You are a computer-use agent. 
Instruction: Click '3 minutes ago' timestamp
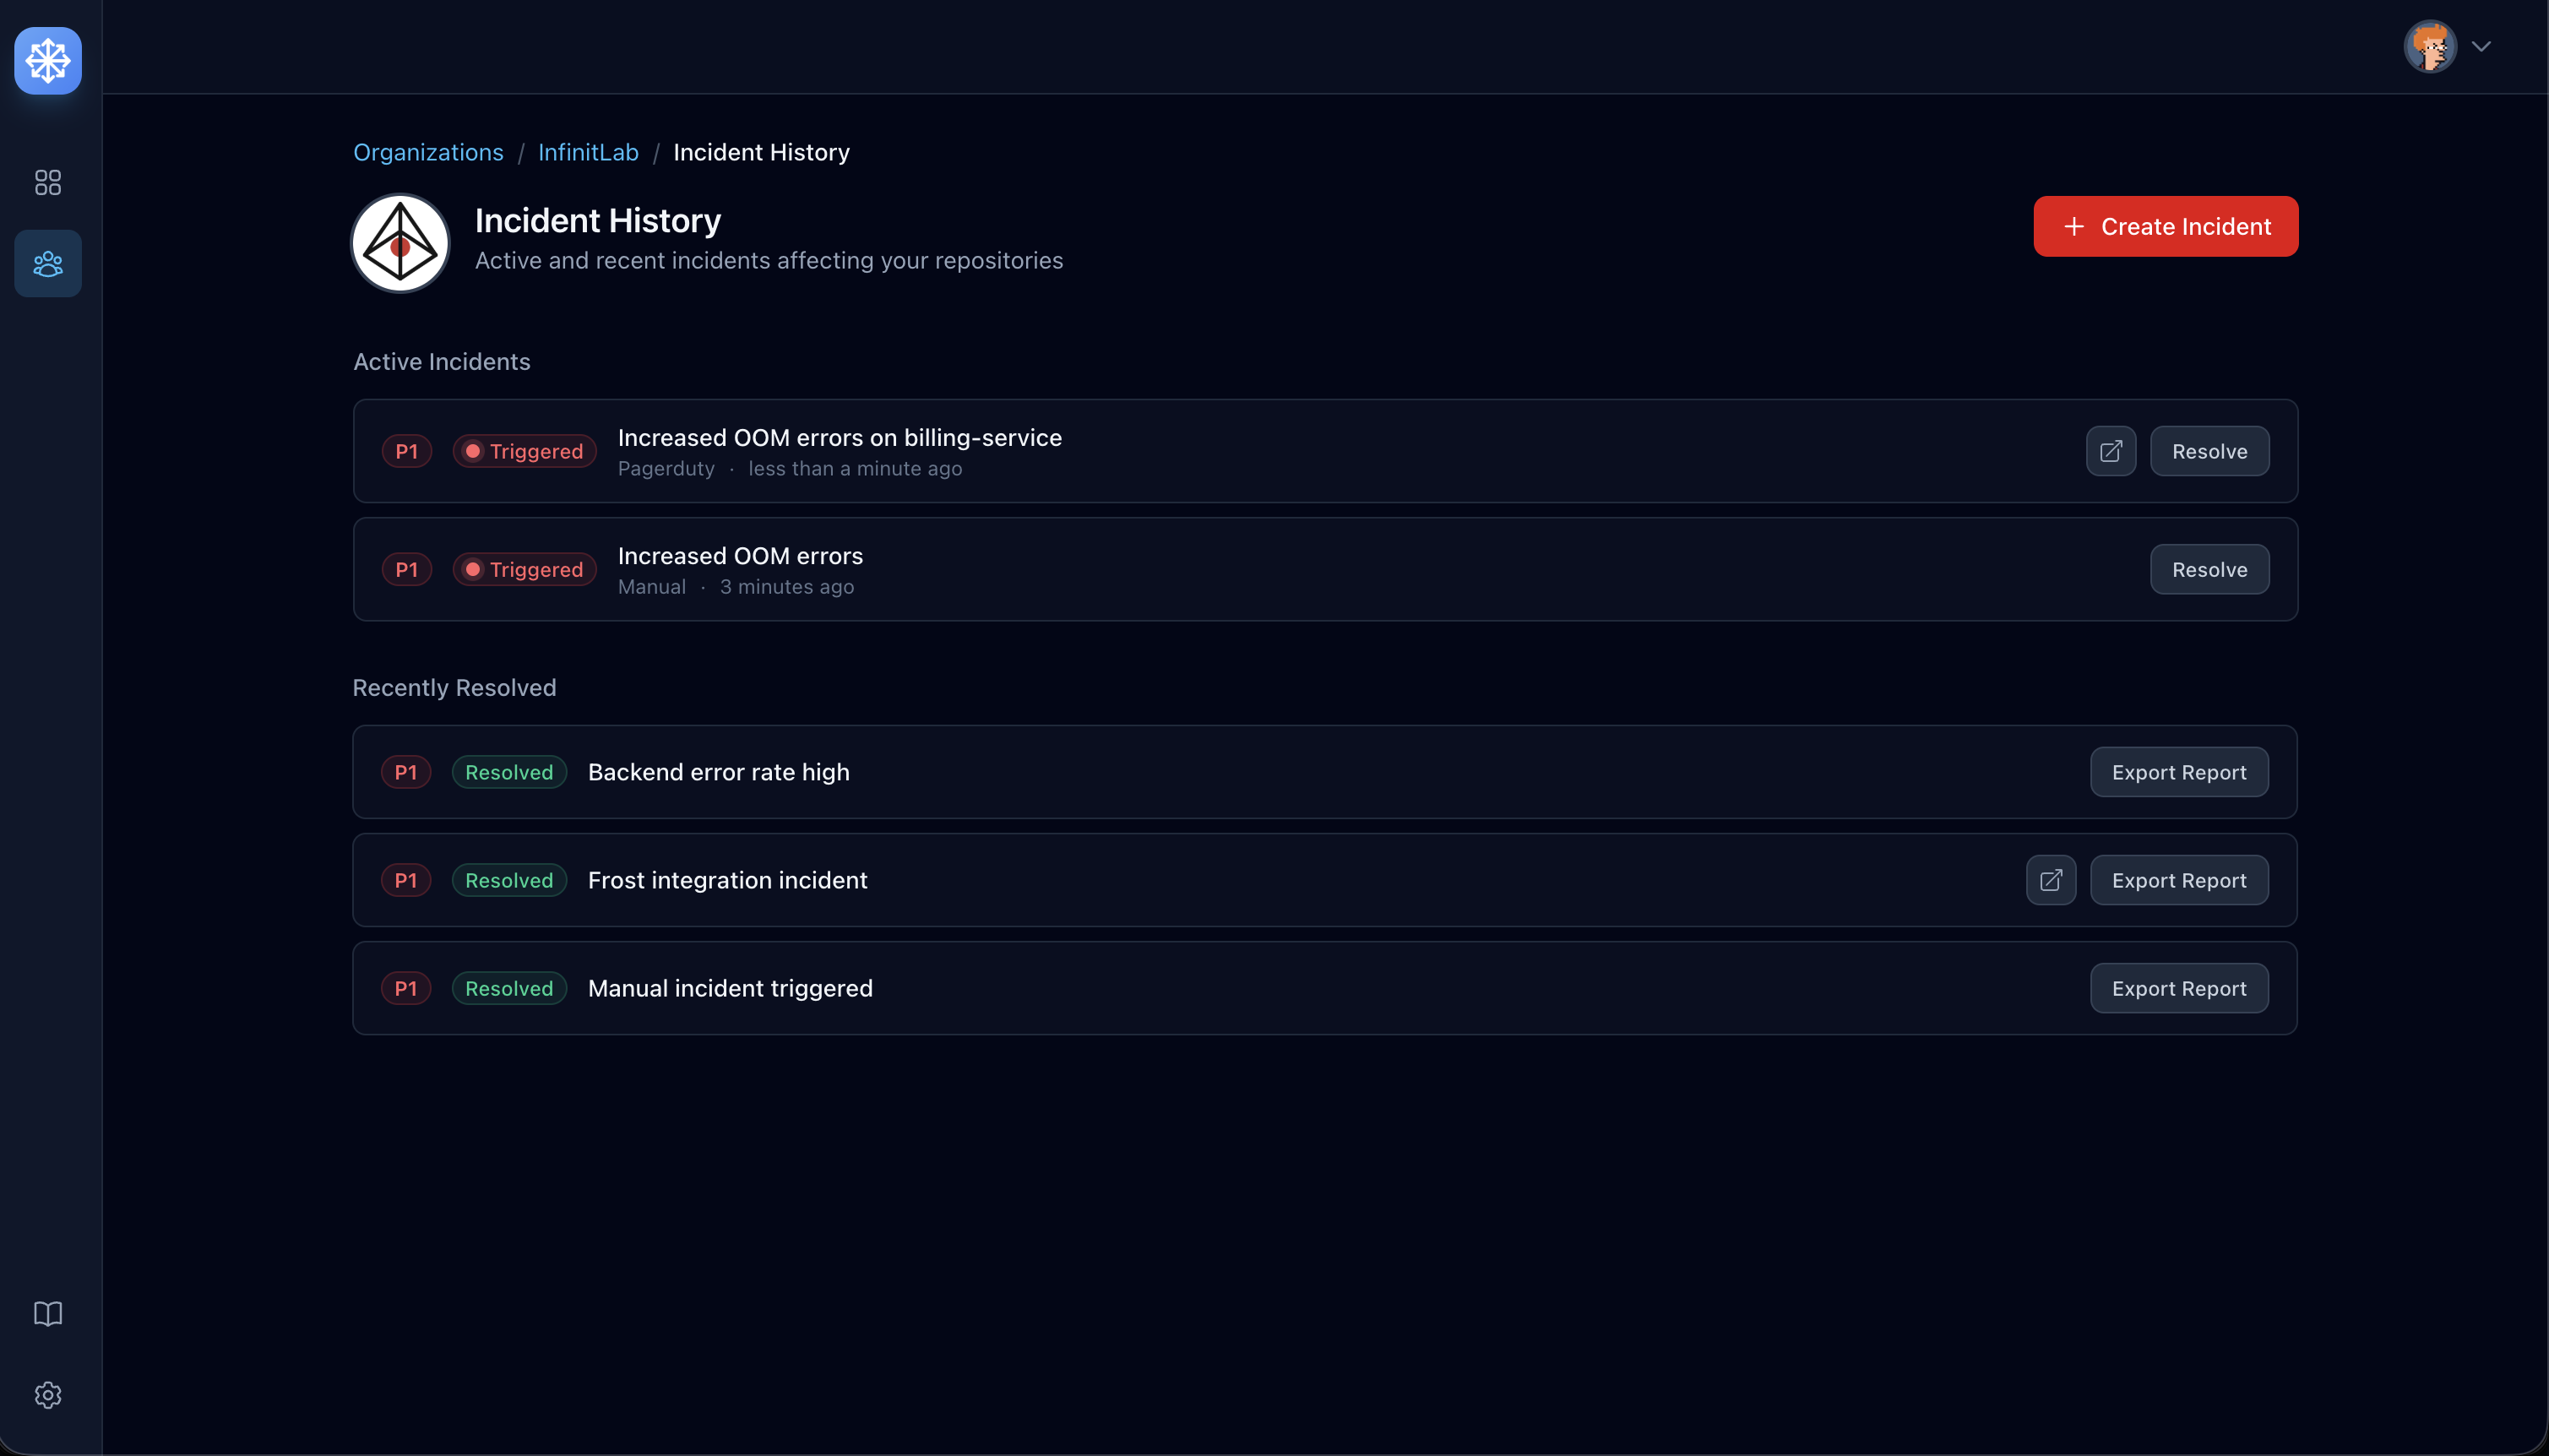[787, 586]
